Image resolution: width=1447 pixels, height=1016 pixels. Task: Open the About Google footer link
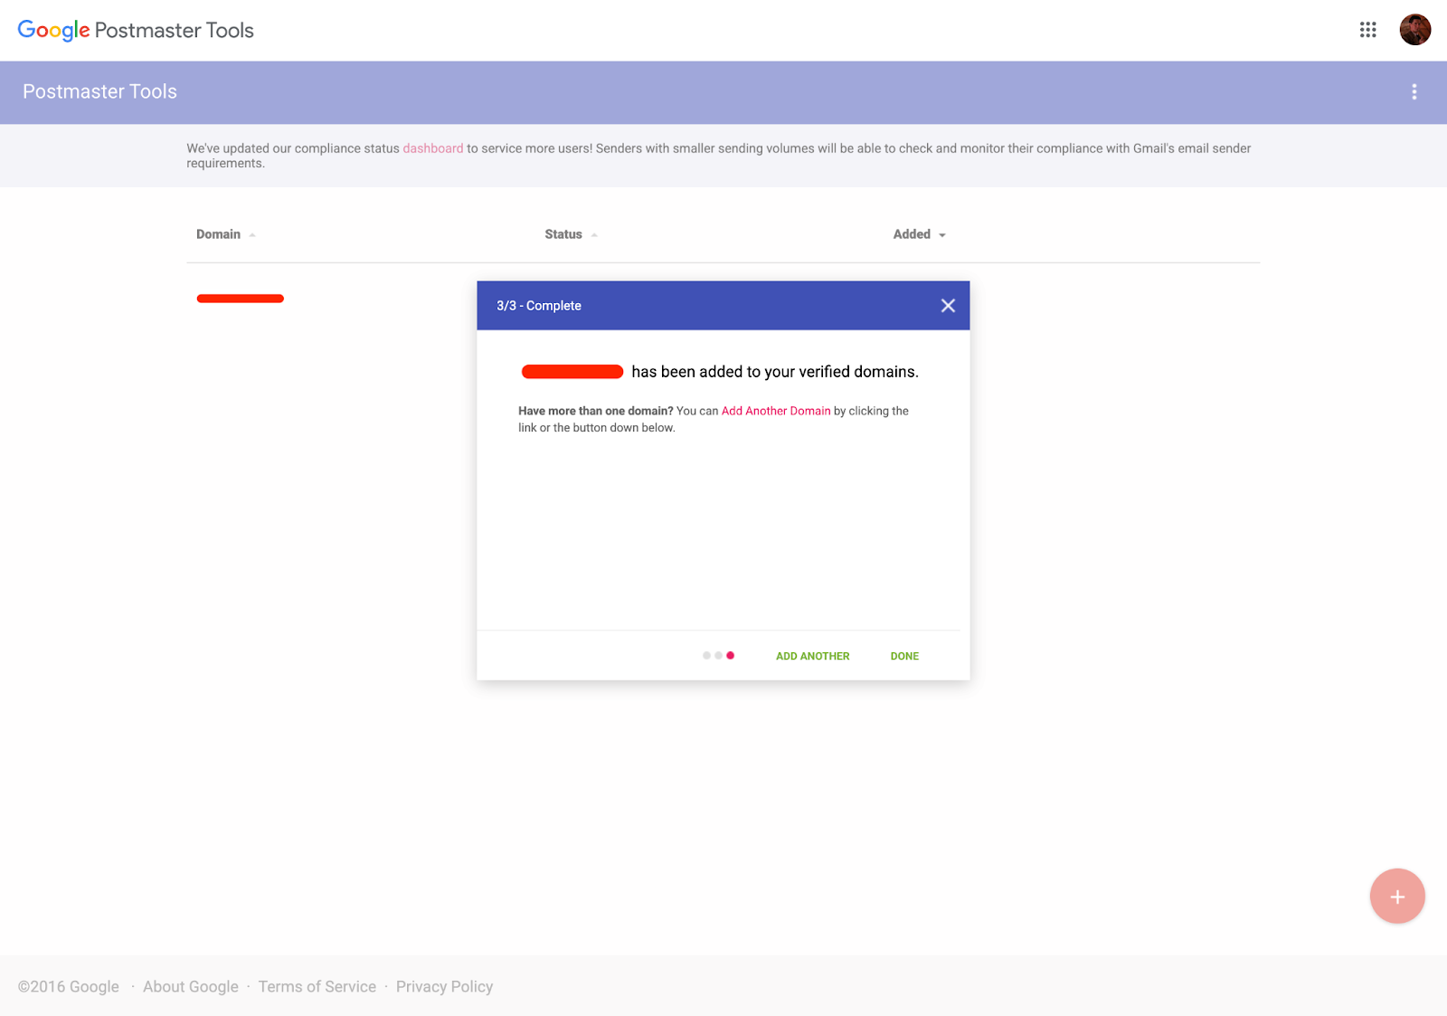pos(191,986)
